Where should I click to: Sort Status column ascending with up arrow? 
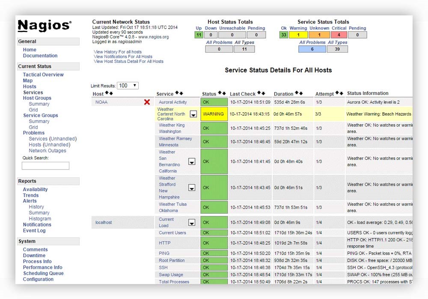tap(220, 93)
